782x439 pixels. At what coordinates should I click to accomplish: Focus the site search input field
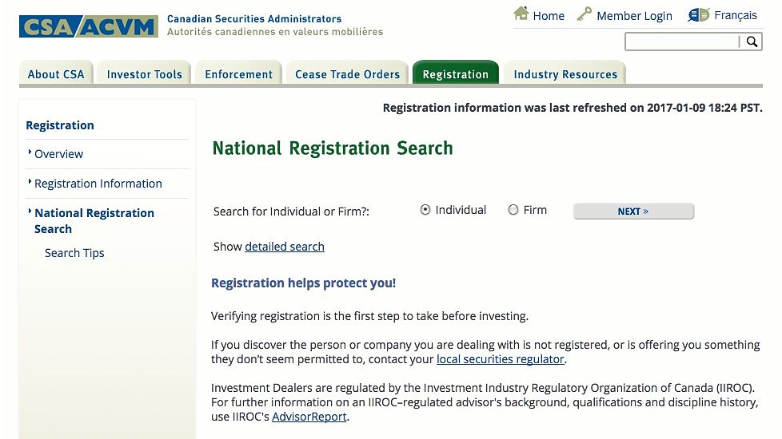682,42
